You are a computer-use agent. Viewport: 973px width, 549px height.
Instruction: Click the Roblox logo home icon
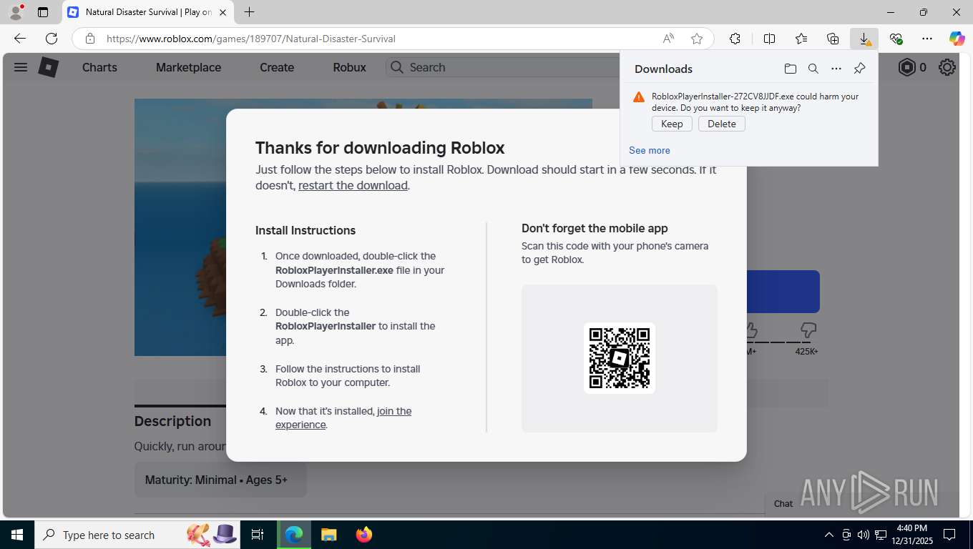(48, 67)
